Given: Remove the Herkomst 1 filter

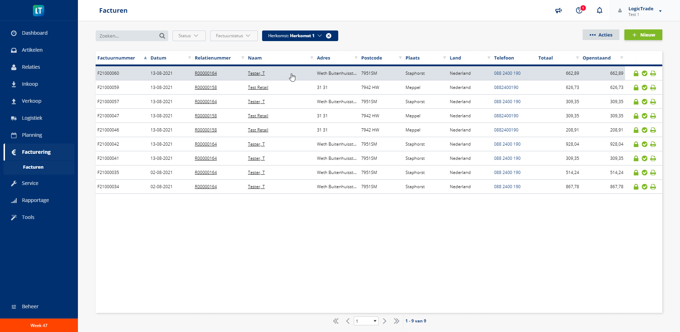Looking at the screenshot, I should (x=329, y=36).
